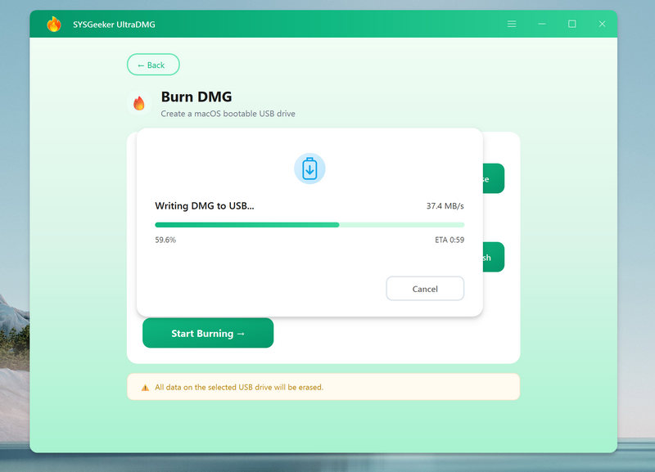Image resolution: width=655 pixels, height=472 pixels.
Task: Click the flame icon beside Burn DMG heading
Action: point(139,103)
